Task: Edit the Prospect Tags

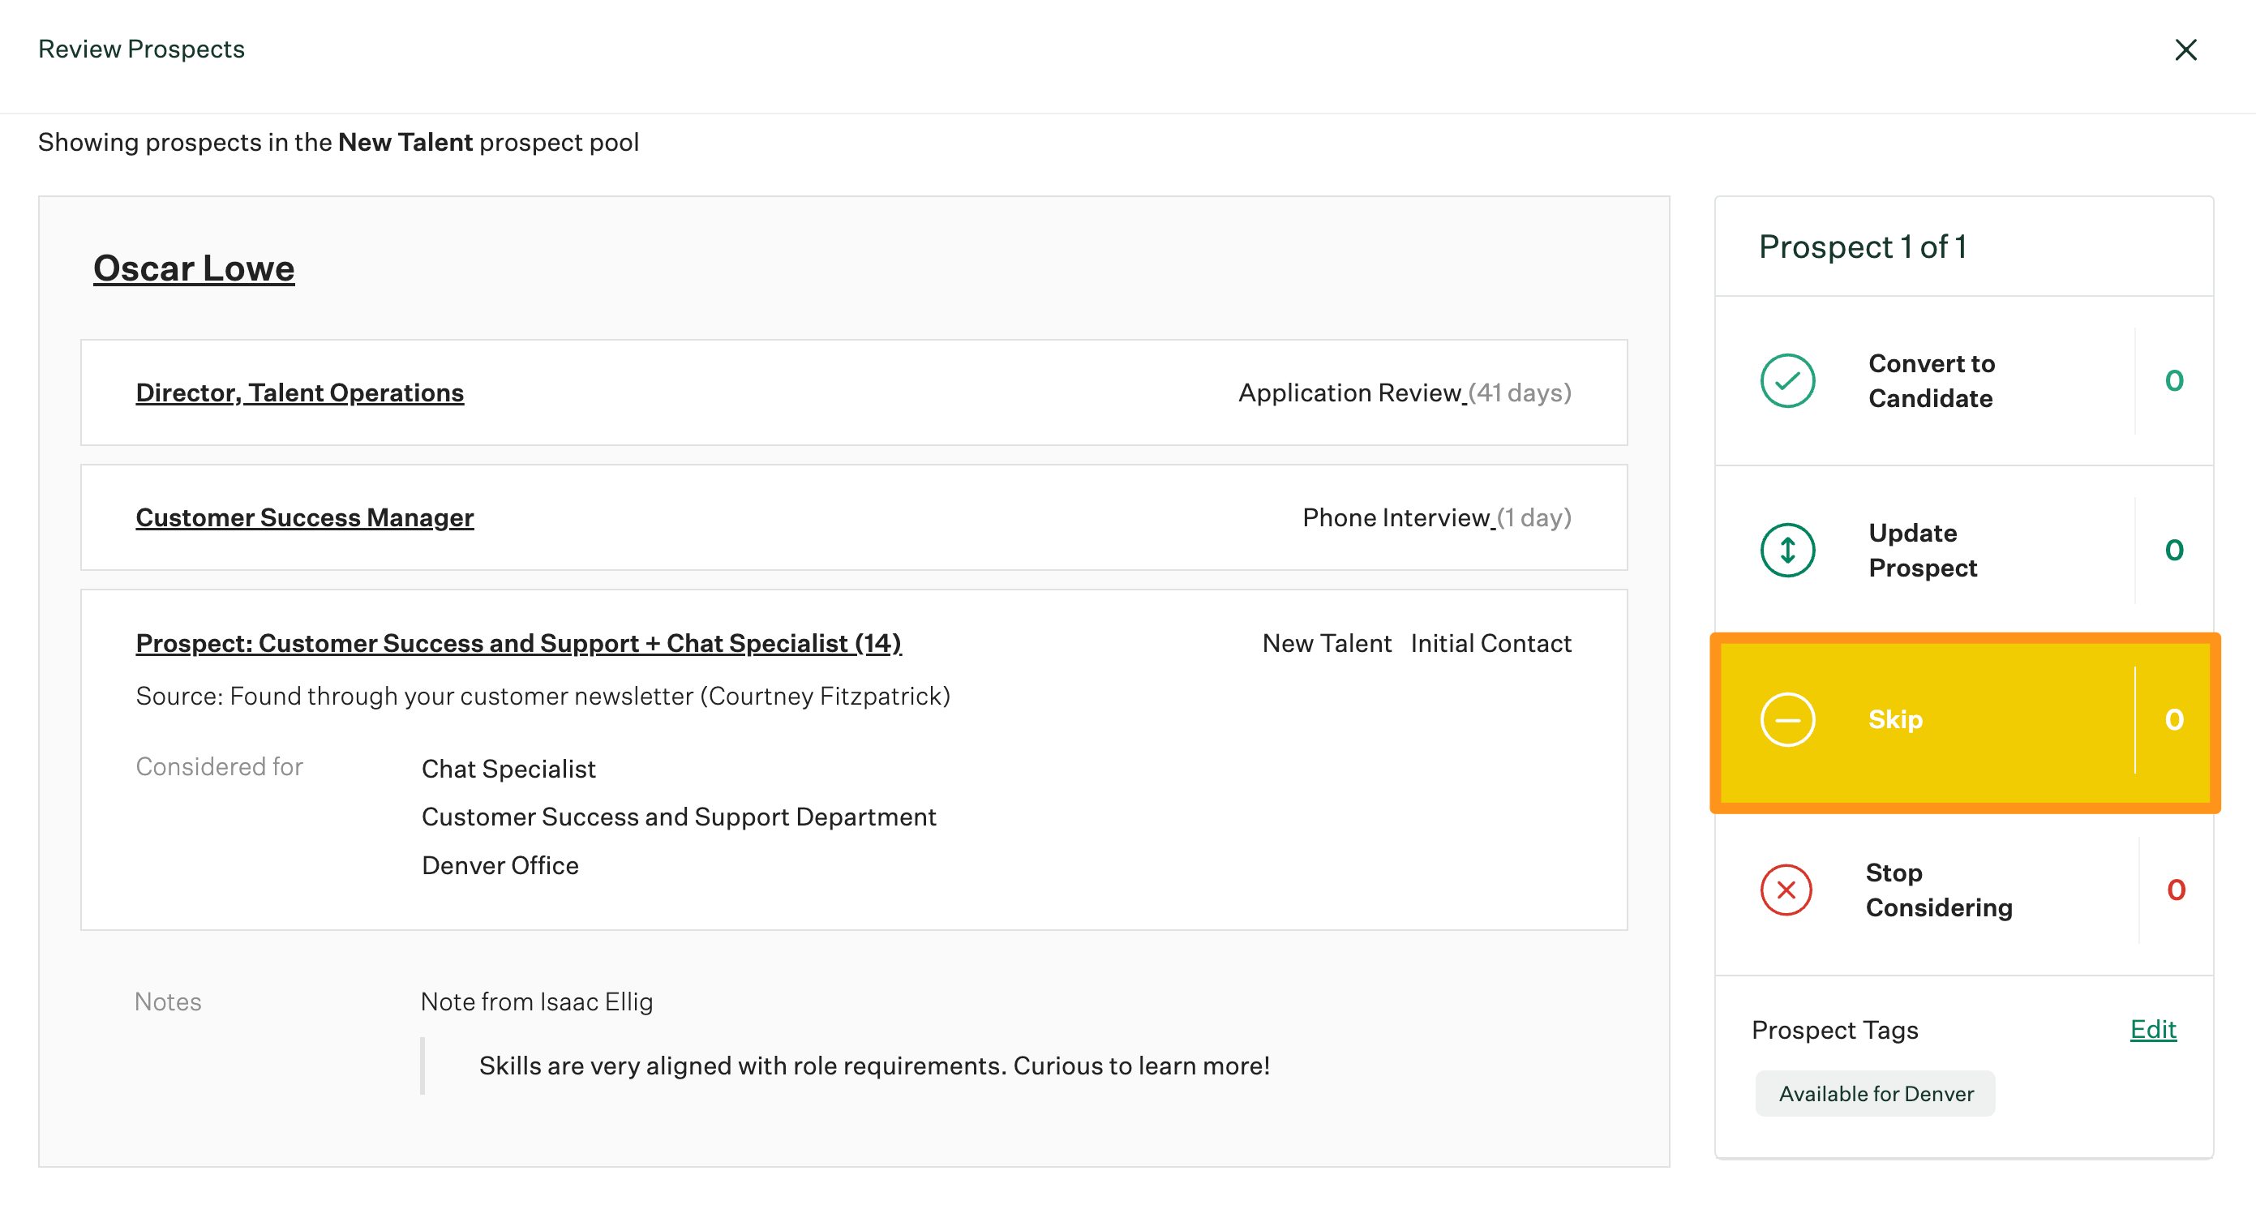Action: [2153, 1030]
